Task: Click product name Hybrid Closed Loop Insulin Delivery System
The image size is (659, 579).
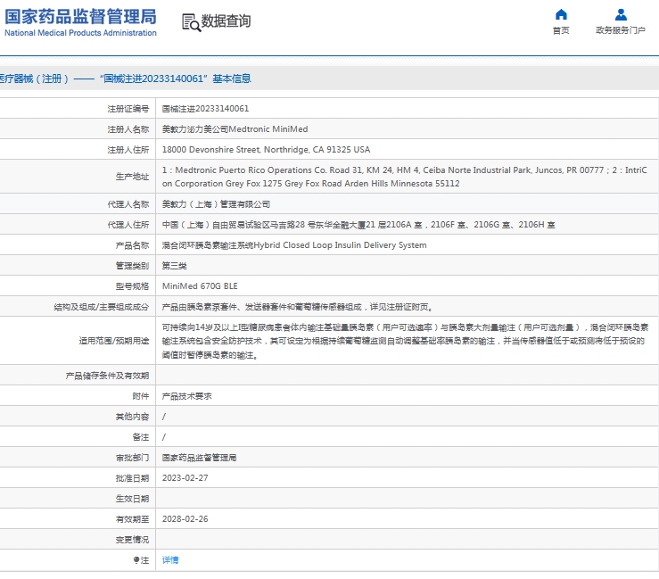Action: [294, 245]
